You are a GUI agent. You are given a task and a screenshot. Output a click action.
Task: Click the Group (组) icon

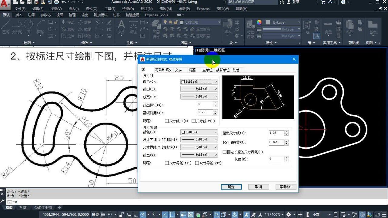pyautogui.click(x=308, y=27)
